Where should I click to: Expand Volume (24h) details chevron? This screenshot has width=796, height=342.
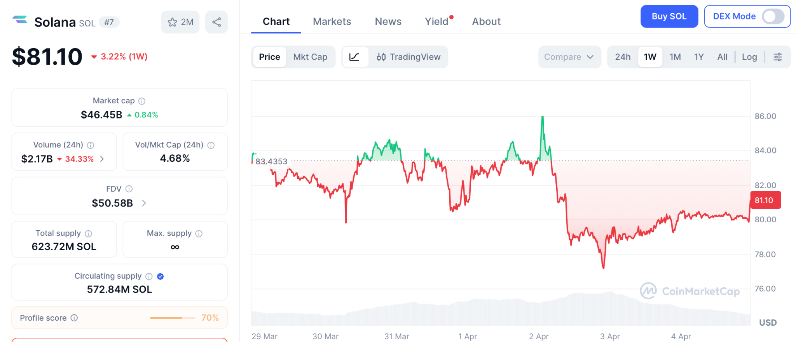tap(102, 159)
